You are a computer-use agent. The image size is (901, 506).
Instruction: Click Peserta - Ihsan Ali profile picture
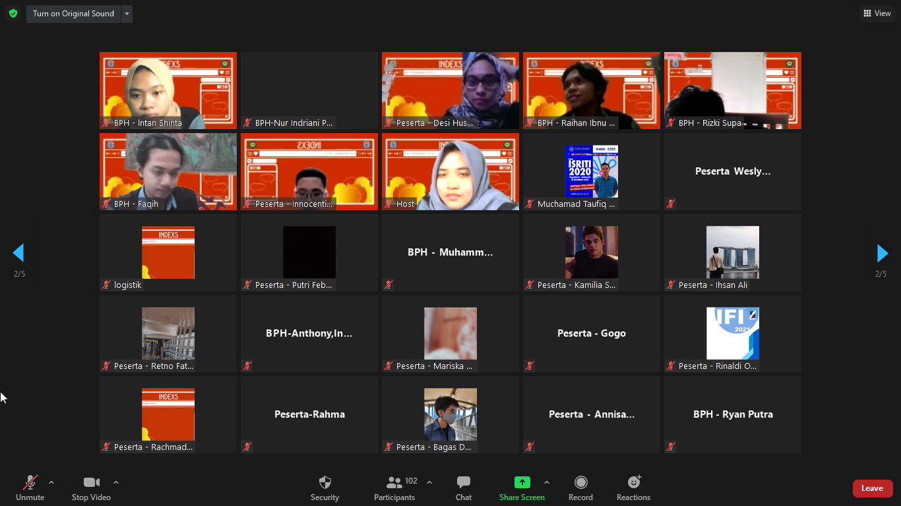733,252
